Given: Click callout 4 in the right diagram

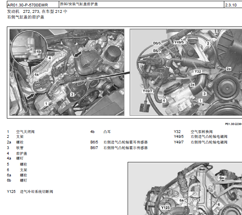Looking at the screenshot, I should click(164, 101).
